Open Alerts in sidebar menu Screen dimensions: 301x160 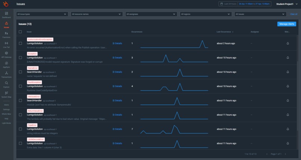point(6,105)
